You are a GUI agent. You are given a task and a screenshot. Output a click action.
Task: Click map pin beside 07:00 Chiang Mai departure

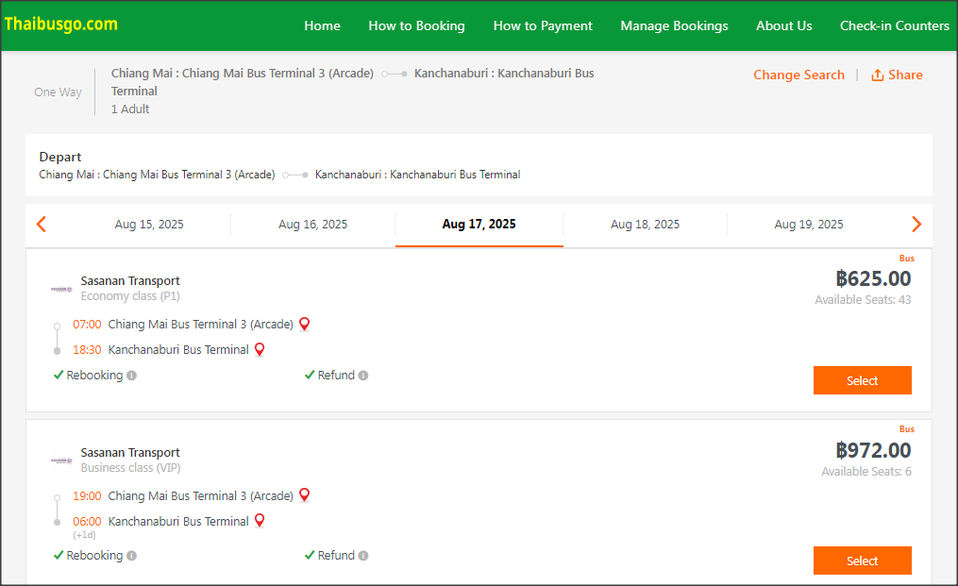(x=304, y=324)
